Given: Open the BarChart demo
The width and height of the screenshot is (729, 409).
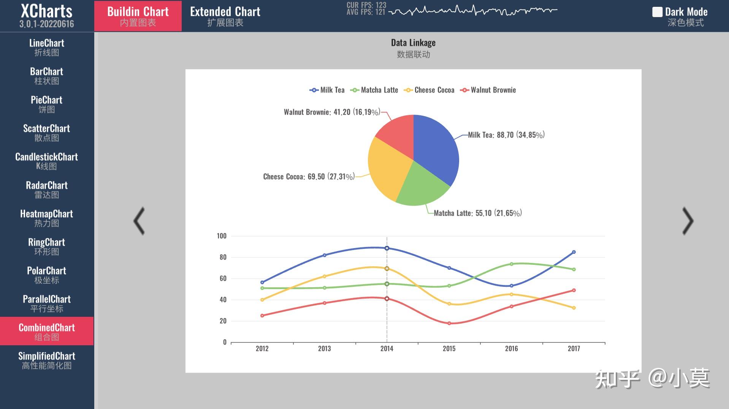Looking at the screenshot, I should coord(46,75).
